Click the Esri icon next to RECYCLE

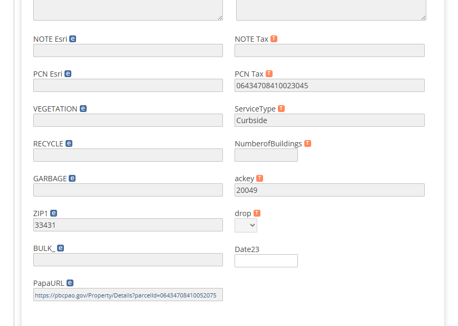69,144
